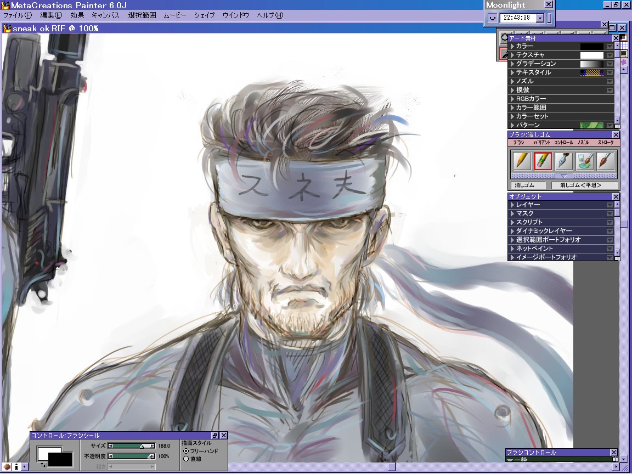Click the テクスチャ white preview swatch
Viewport: 632px width, 474px height.
592,55
